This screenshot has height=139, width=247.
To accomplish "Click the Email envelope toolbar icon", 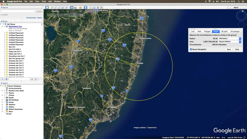I will [x=91, y=7].
